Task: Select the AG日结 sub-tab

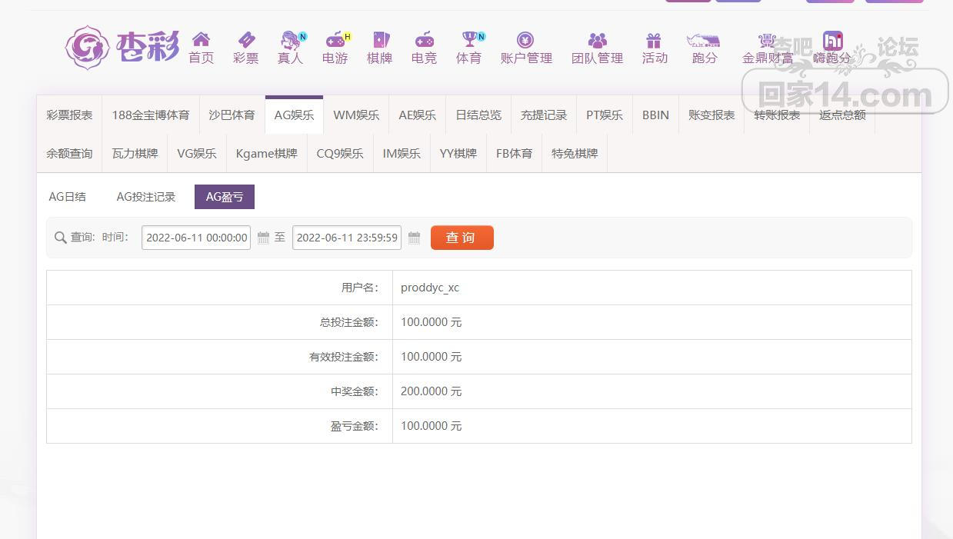Action: pos(68,197)
